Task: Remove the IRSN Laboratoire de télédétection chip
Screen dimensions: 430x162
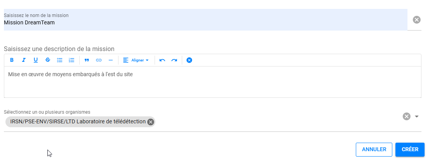Action: click(x=150, y=122)
